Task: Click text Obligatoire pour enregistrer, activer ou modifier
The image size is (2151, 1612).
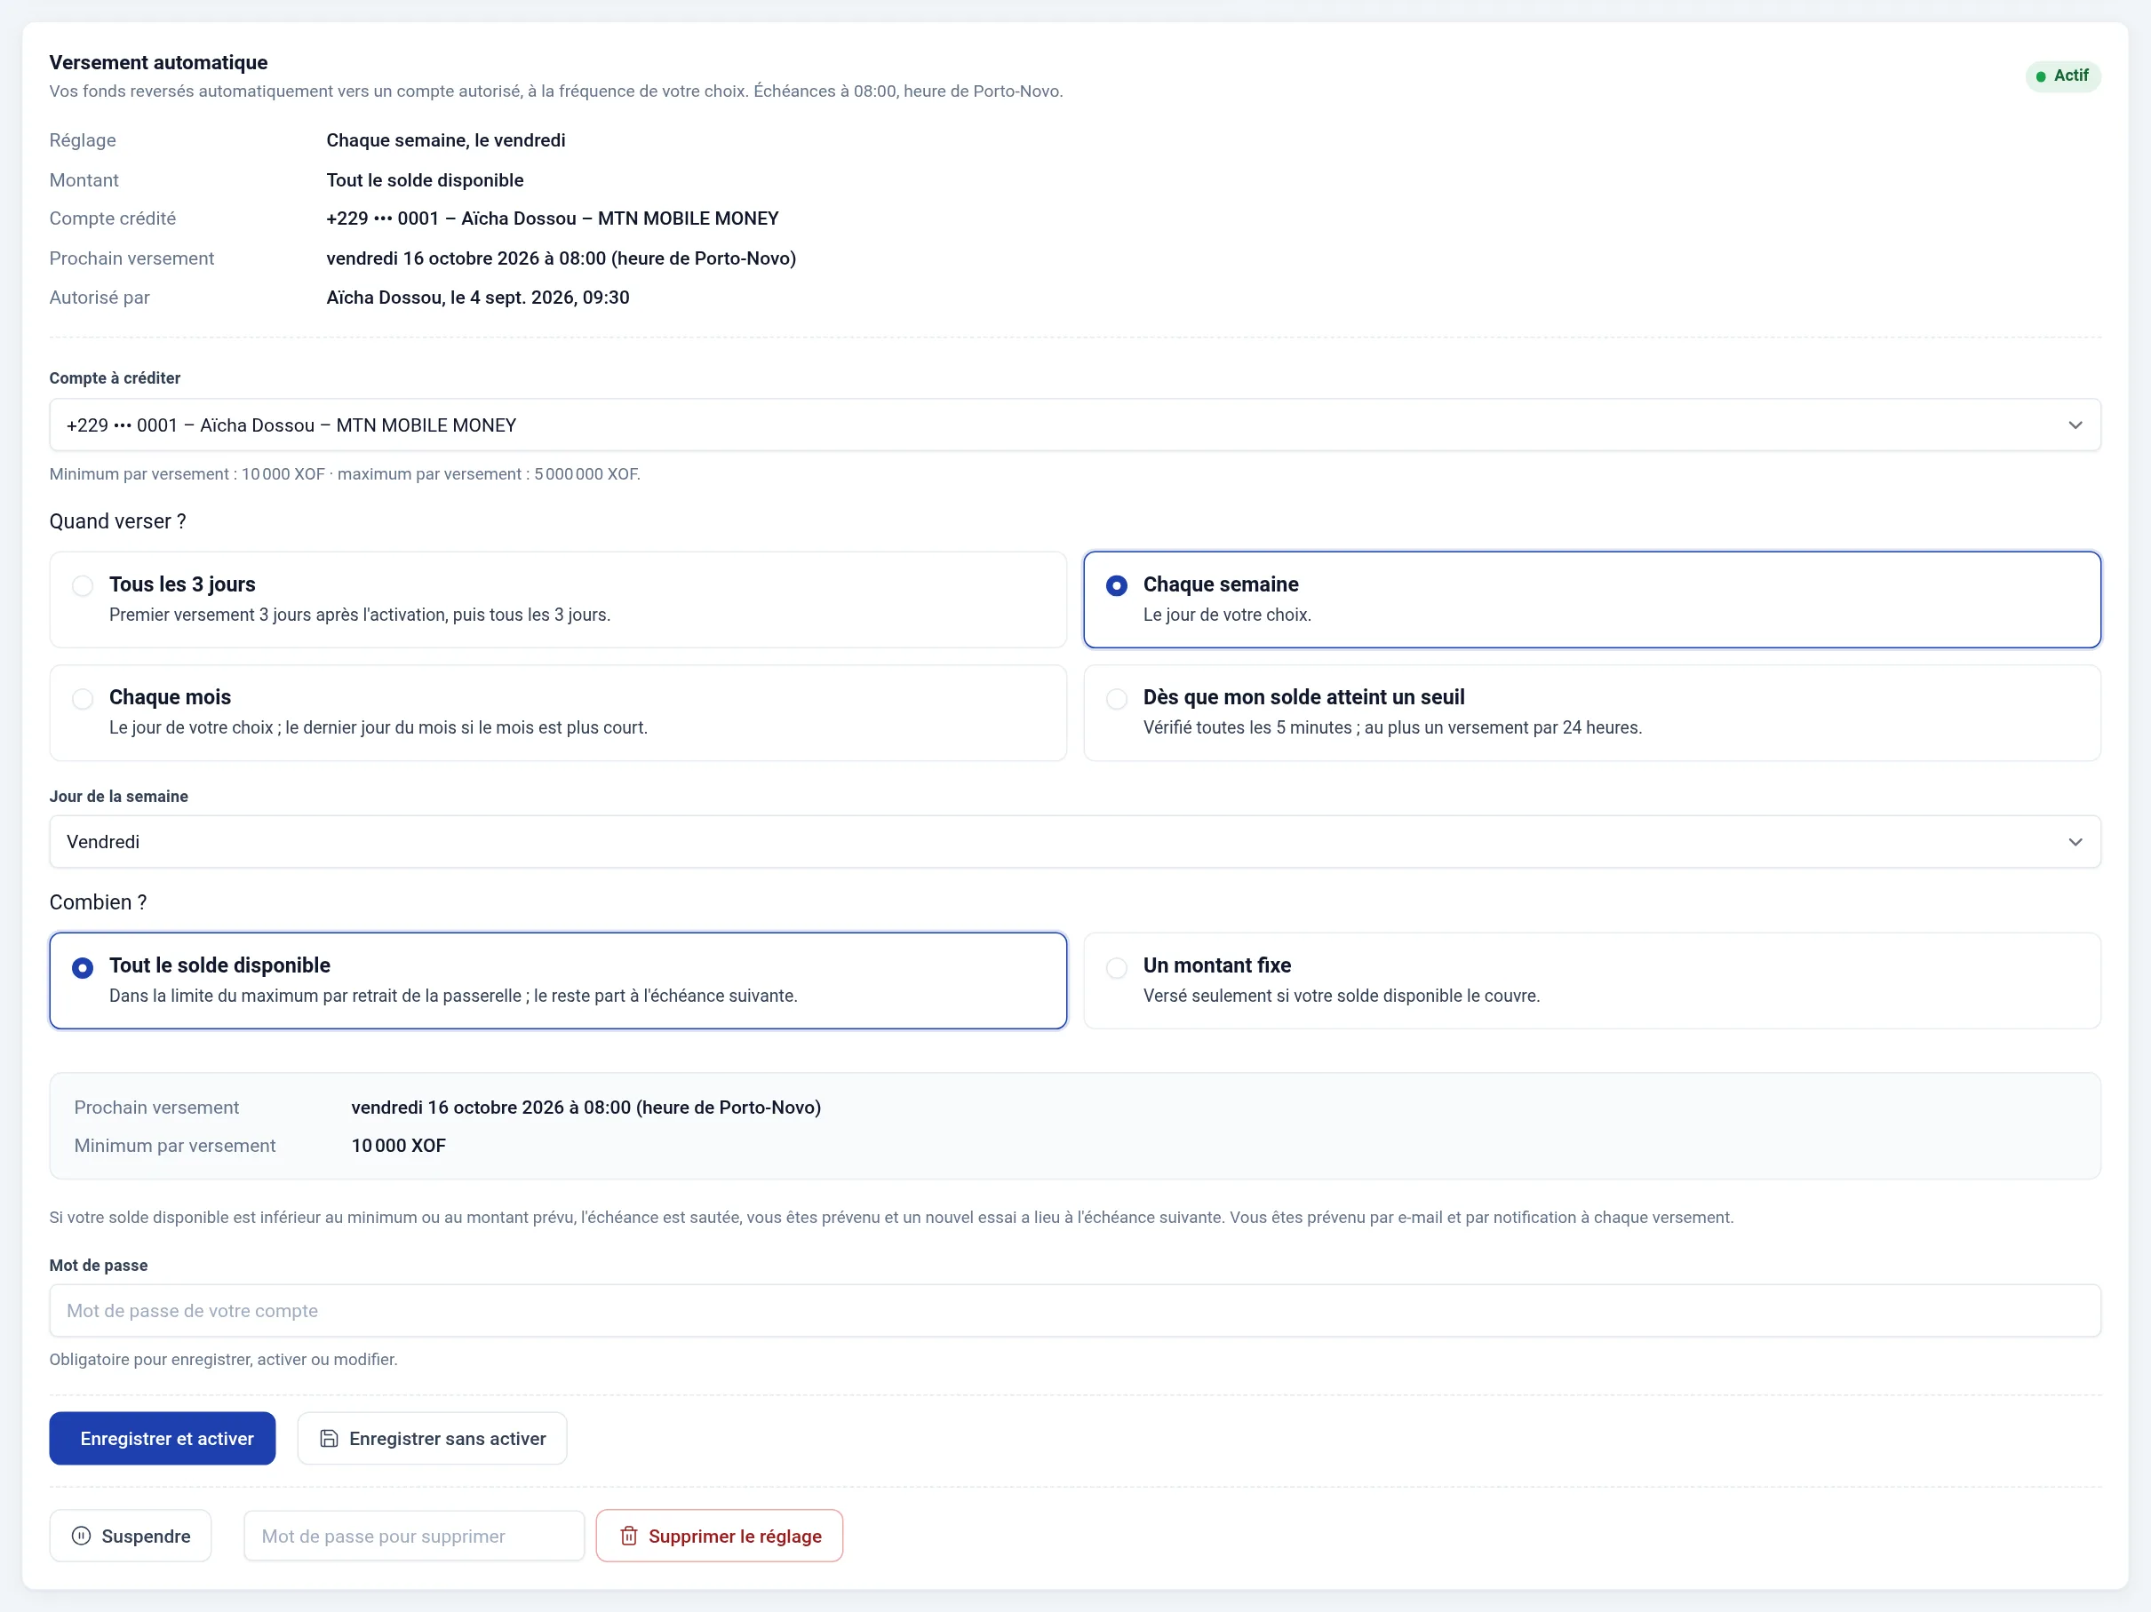Action: (224, 1359)
